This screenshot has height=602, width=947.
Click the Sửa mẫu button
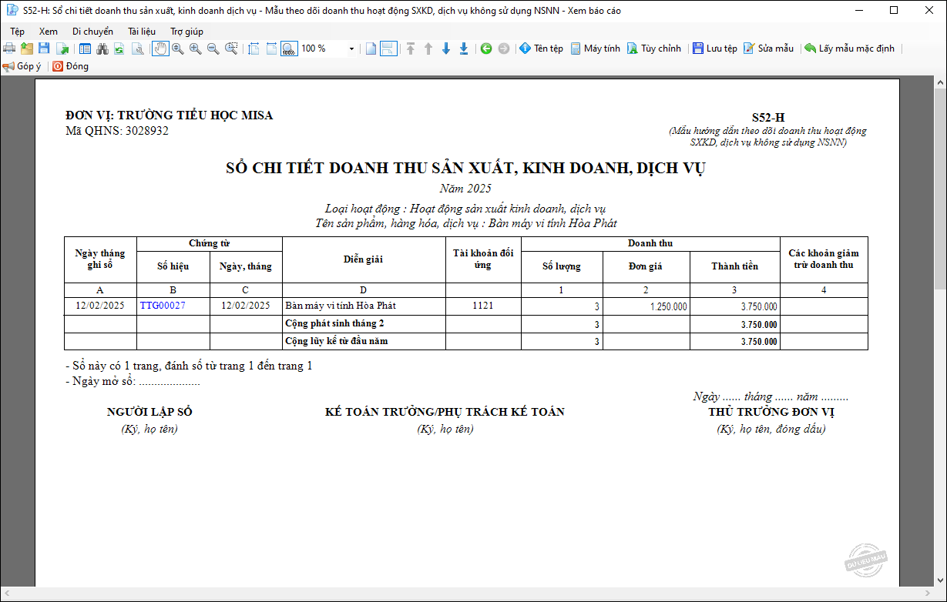pos(768,48)
